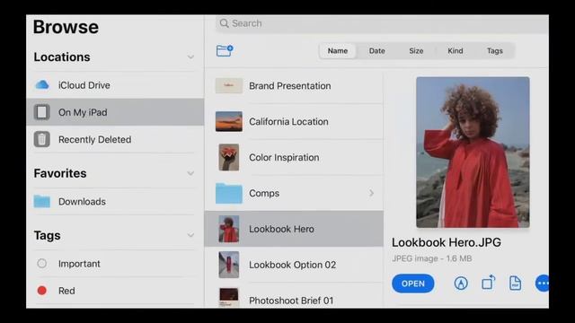The height and width of the screenshot is (323, 575).
Task: Select California Location thumbnail
Action: pos(229,121)
